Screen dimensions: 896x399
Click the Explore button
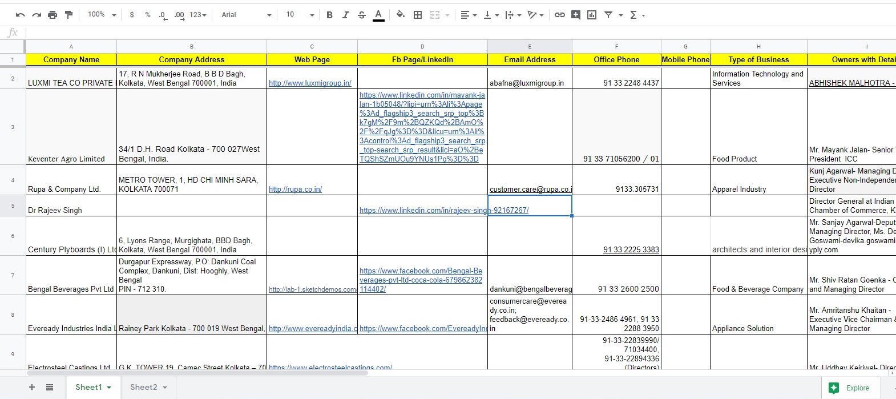tap(850, 388)
